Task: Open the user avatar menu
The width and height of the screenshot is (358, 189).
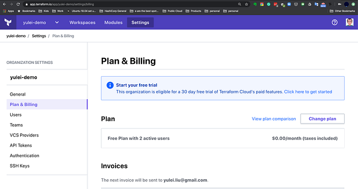Action: point(349,22)
